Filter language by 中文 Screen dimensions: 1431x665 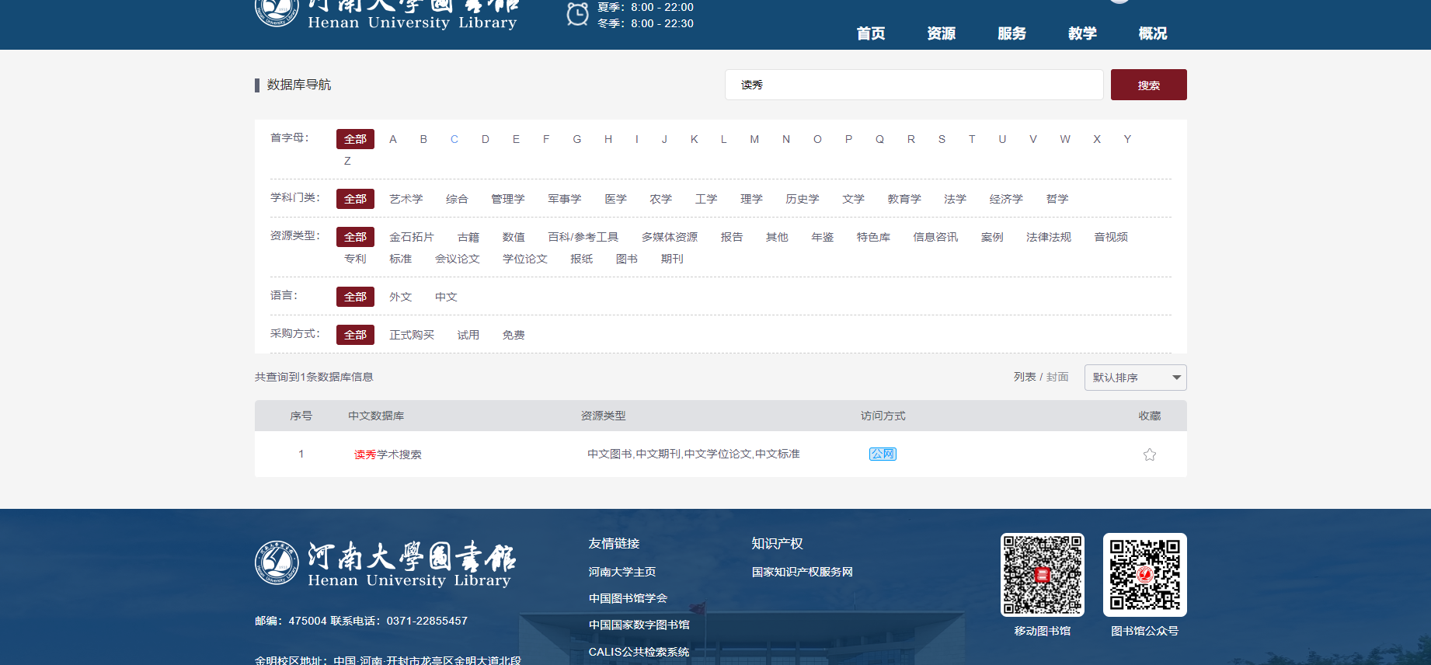point(446,297)
